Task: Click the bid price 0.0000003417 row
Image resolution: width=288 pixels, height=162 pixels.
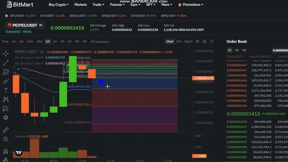Action: click(257, 127)
